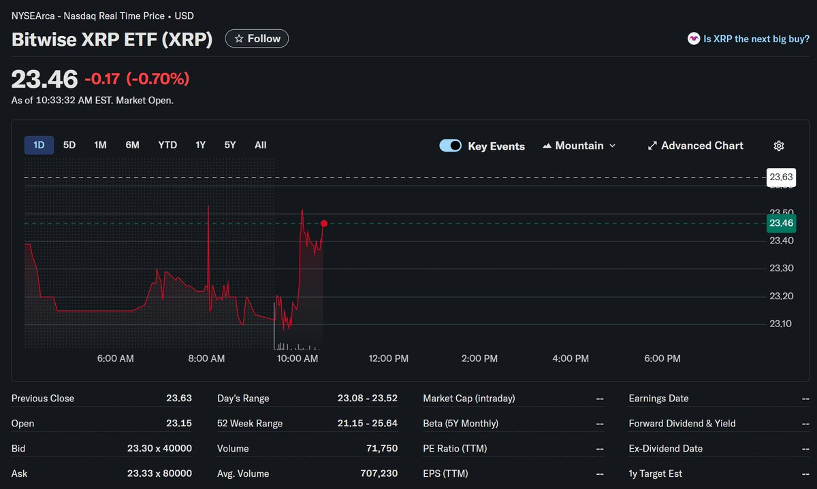Click Day's Range value 23.08 - 23.52
Screen dimensions: 817x489
pyautogui.click(x=368, y=399)
